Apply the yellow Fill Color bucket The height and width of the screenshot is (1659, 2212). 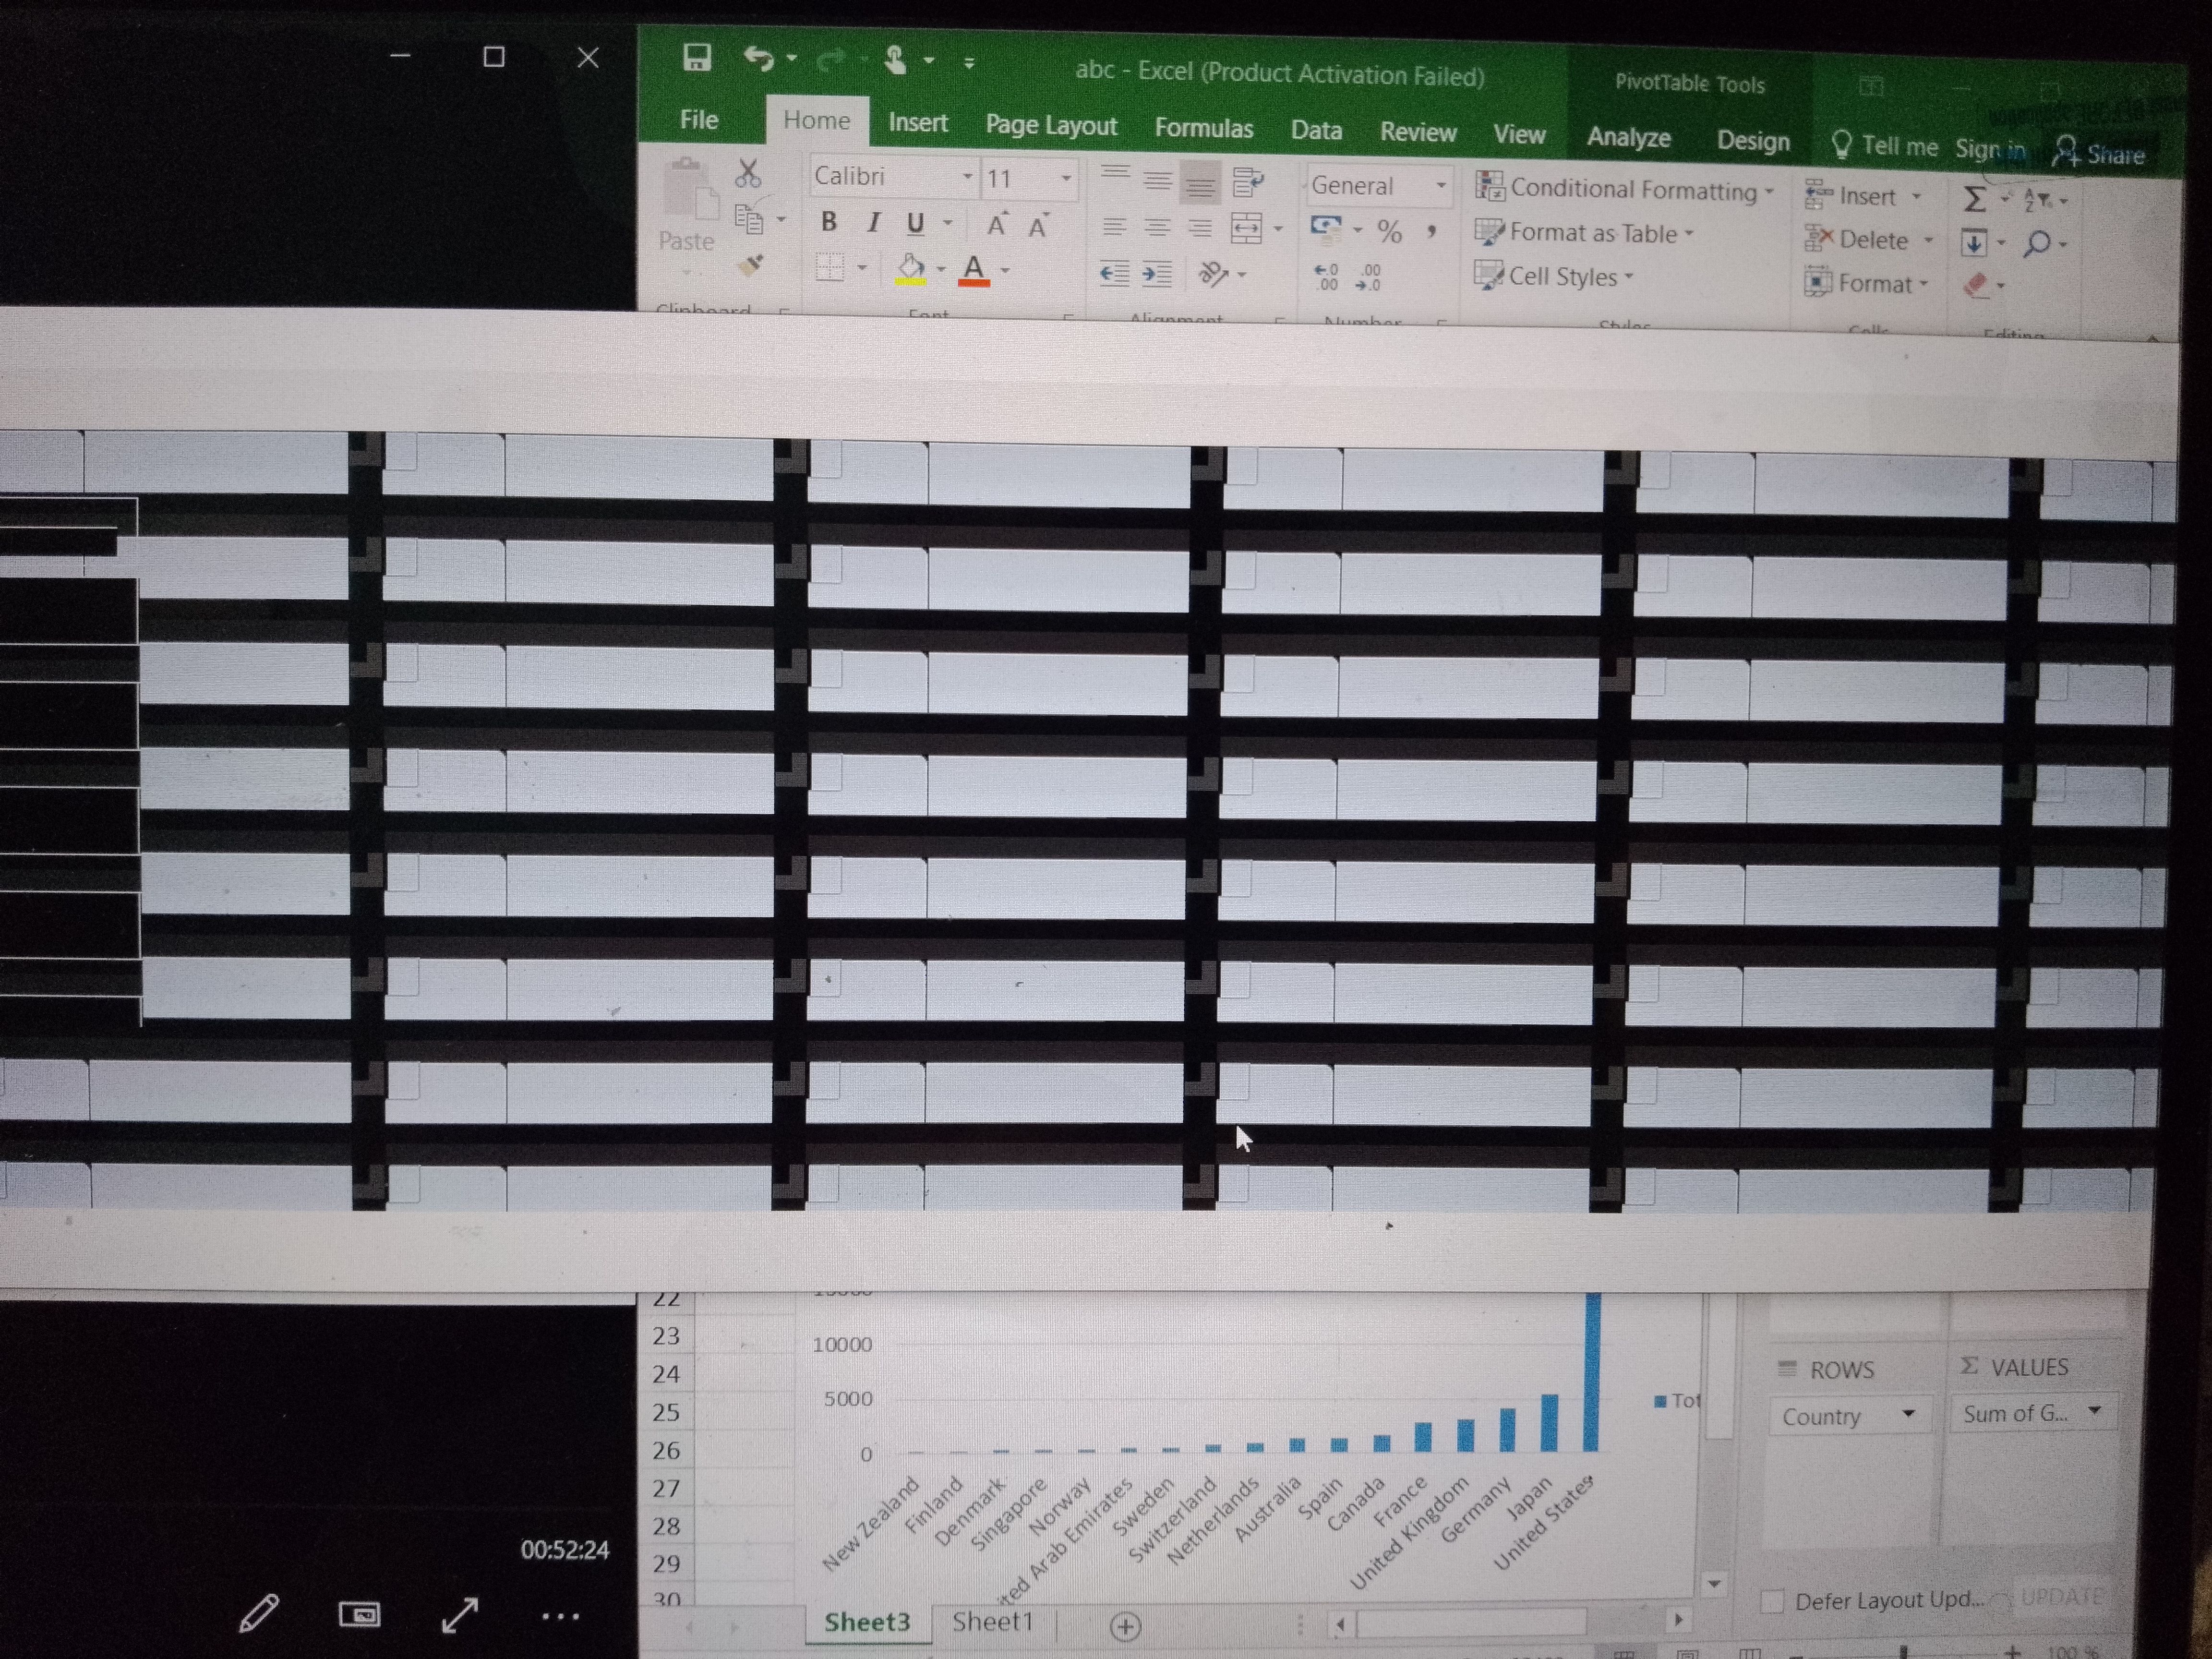click(x=910, y=268)
